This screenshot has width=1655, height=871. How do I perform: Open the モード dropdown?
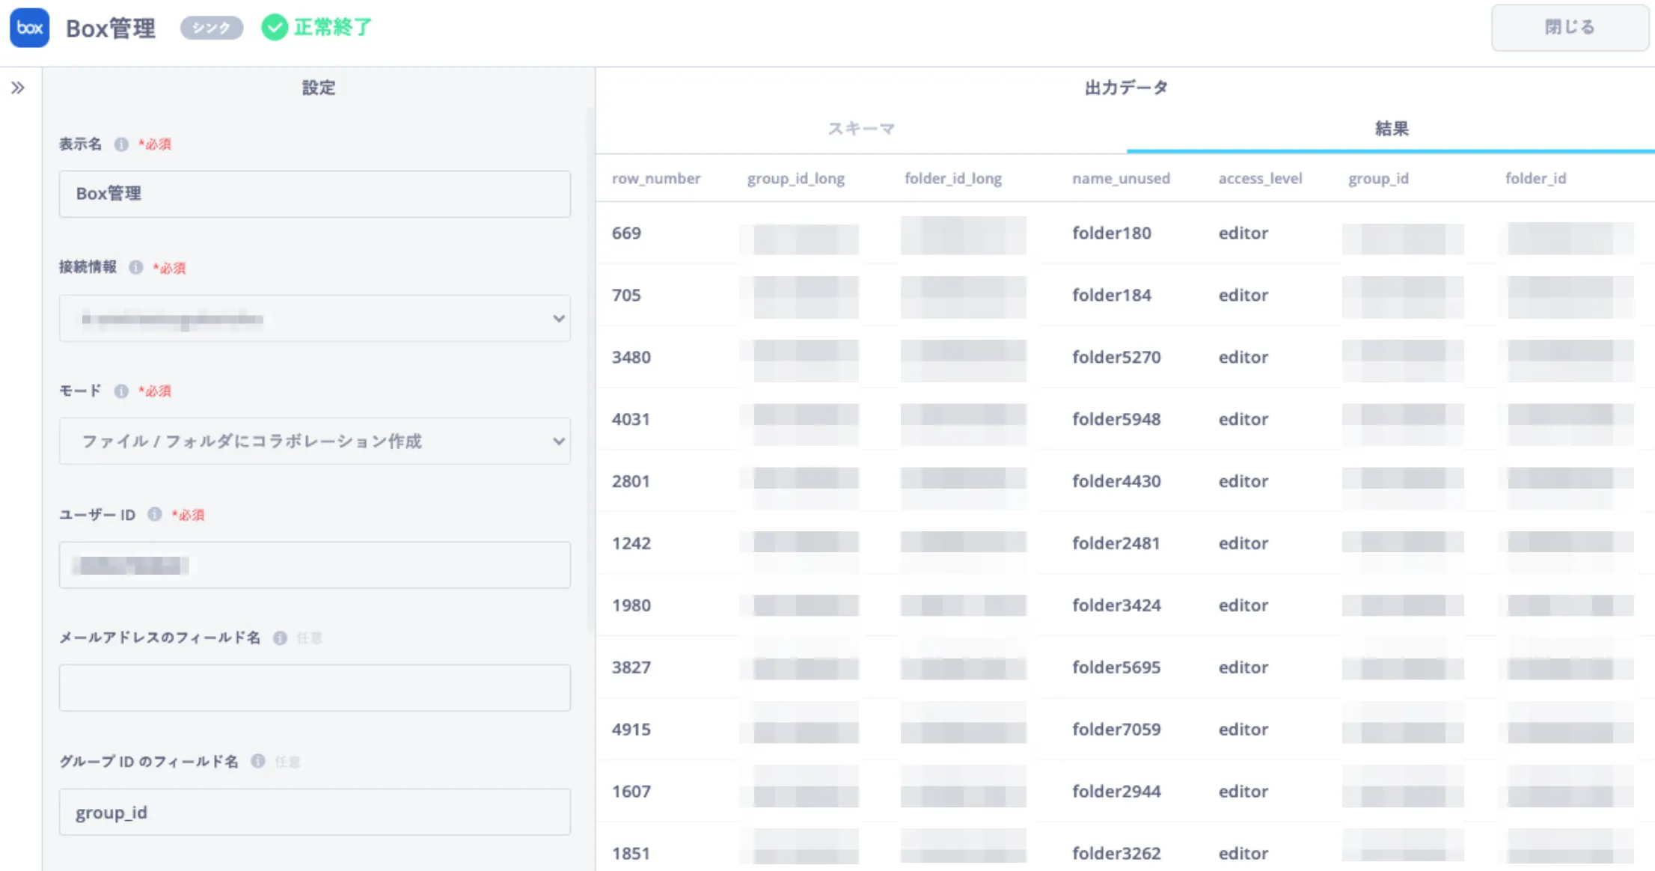coord(314,441)
